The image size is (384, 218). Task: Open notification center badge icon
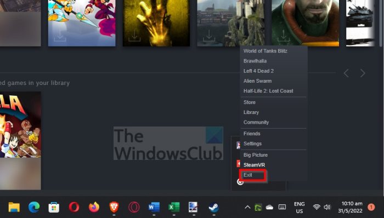click(x=371, y=207)
